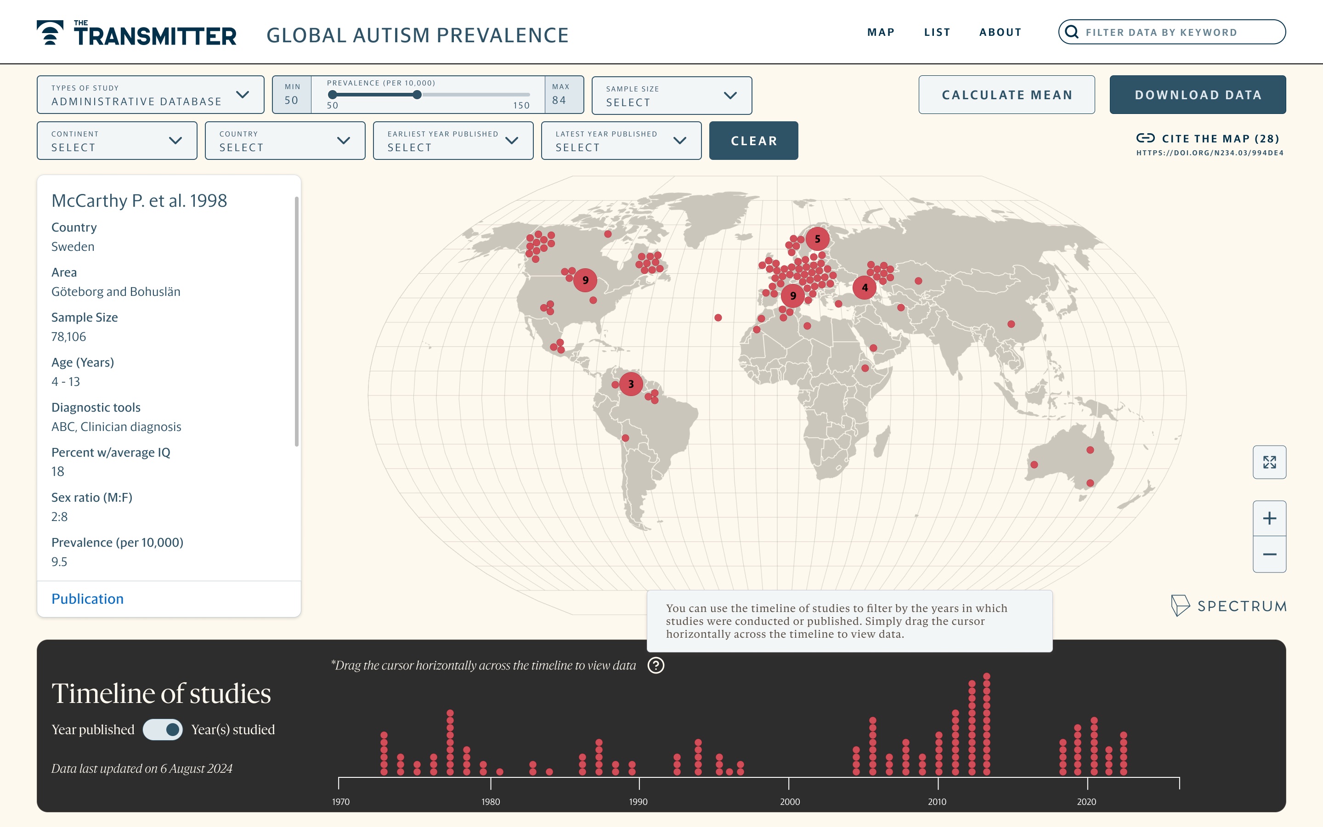Click the cluster marked 3 in South America

(631, 384)
